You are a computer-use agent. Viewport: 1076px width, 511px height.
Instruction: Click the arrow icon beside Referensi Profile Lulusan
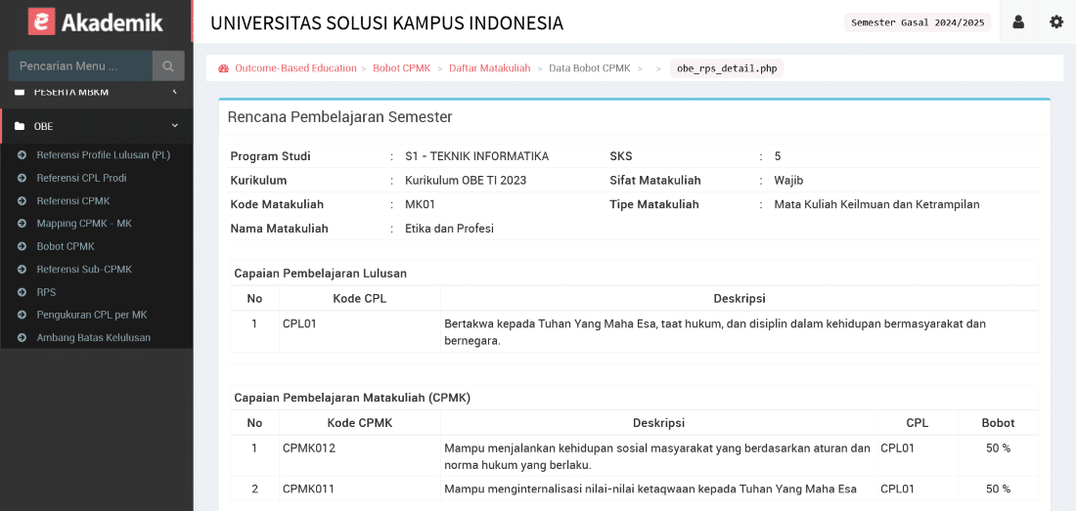(x=22, y=154)
